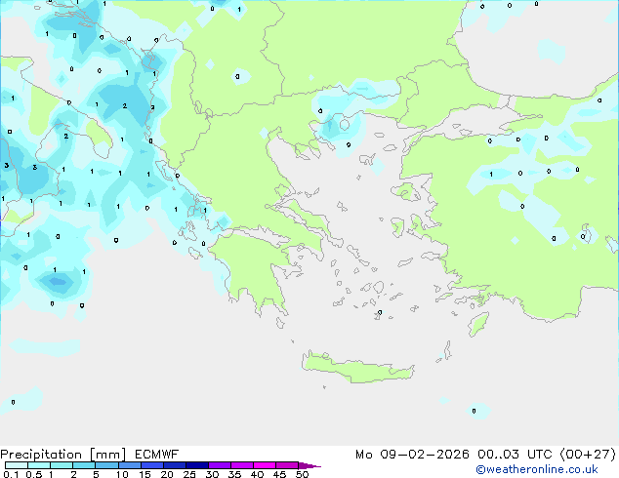Click the 5–10 mm legend color swatch
Viewport: 619px width, 478px height.
[x=106, y=465]
